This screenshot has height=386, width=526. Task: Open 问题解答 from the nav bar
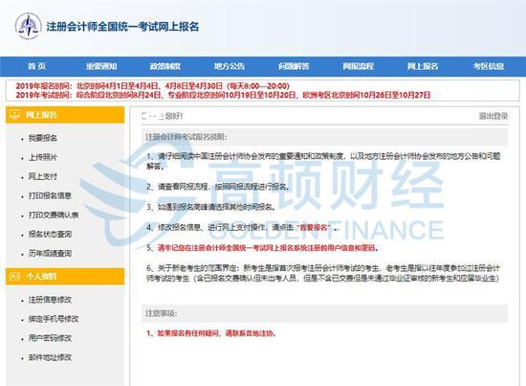[x=294, y=66]
